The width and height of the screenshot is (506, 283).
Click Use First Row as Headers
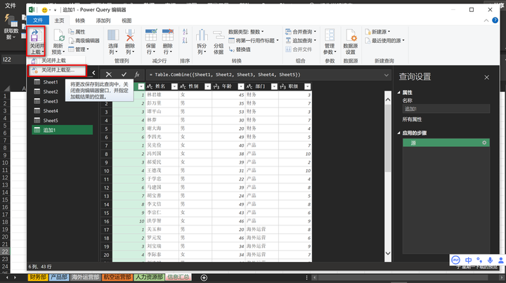[254, 41]
